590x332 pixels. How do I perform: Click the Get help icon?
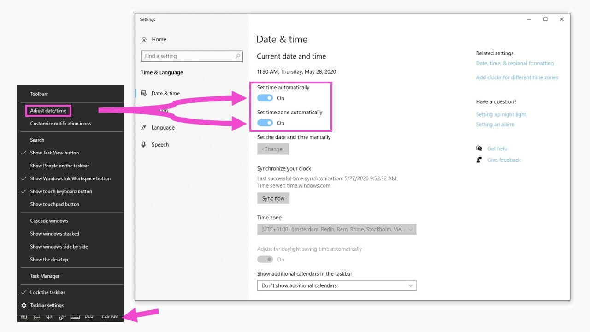[479, 148]
